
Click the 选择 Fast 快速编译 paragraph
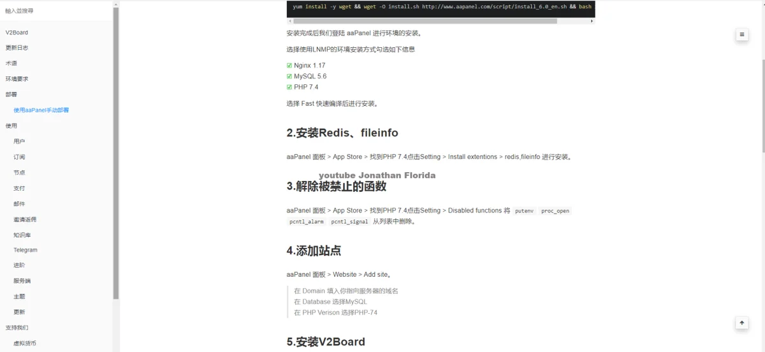[x=333, y=103]
